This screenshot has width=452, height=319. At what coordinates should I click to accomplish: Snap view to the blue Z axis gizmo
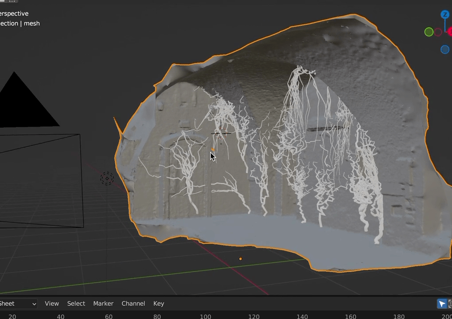[x=445, y=15]
